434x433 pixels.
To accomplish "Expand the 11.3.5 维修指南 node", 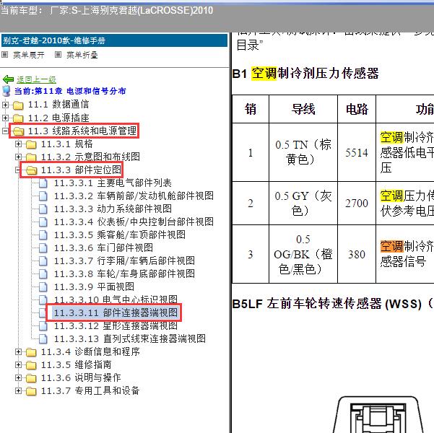I will click(x=18, y=364).
